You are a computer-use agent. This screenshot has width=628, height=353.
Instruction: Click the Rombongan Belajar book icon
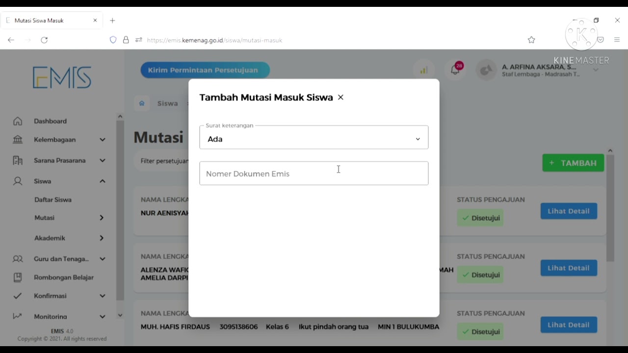[x=18, y=277]
